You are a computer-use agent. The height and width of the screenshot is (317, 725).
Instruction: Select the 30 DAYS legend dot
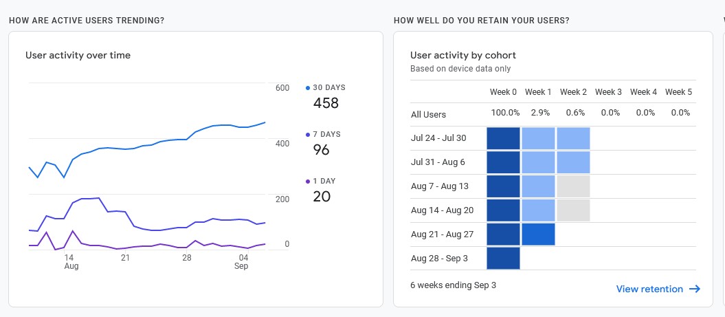point(308,88)
